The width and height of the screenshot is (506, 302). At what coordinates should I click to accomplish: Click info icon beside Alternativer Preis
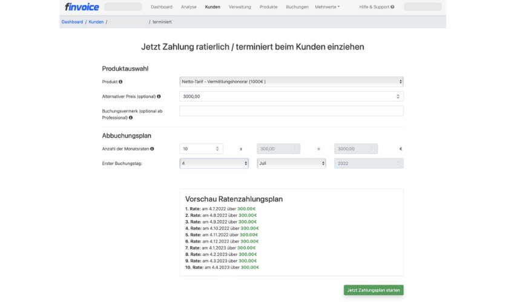159,97
